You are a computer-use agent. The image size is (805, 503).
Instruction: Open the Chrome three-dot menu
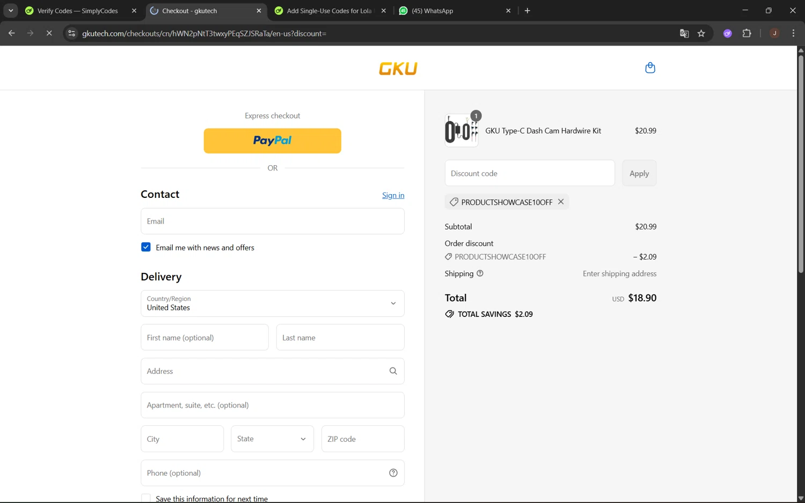coord(793,33)
